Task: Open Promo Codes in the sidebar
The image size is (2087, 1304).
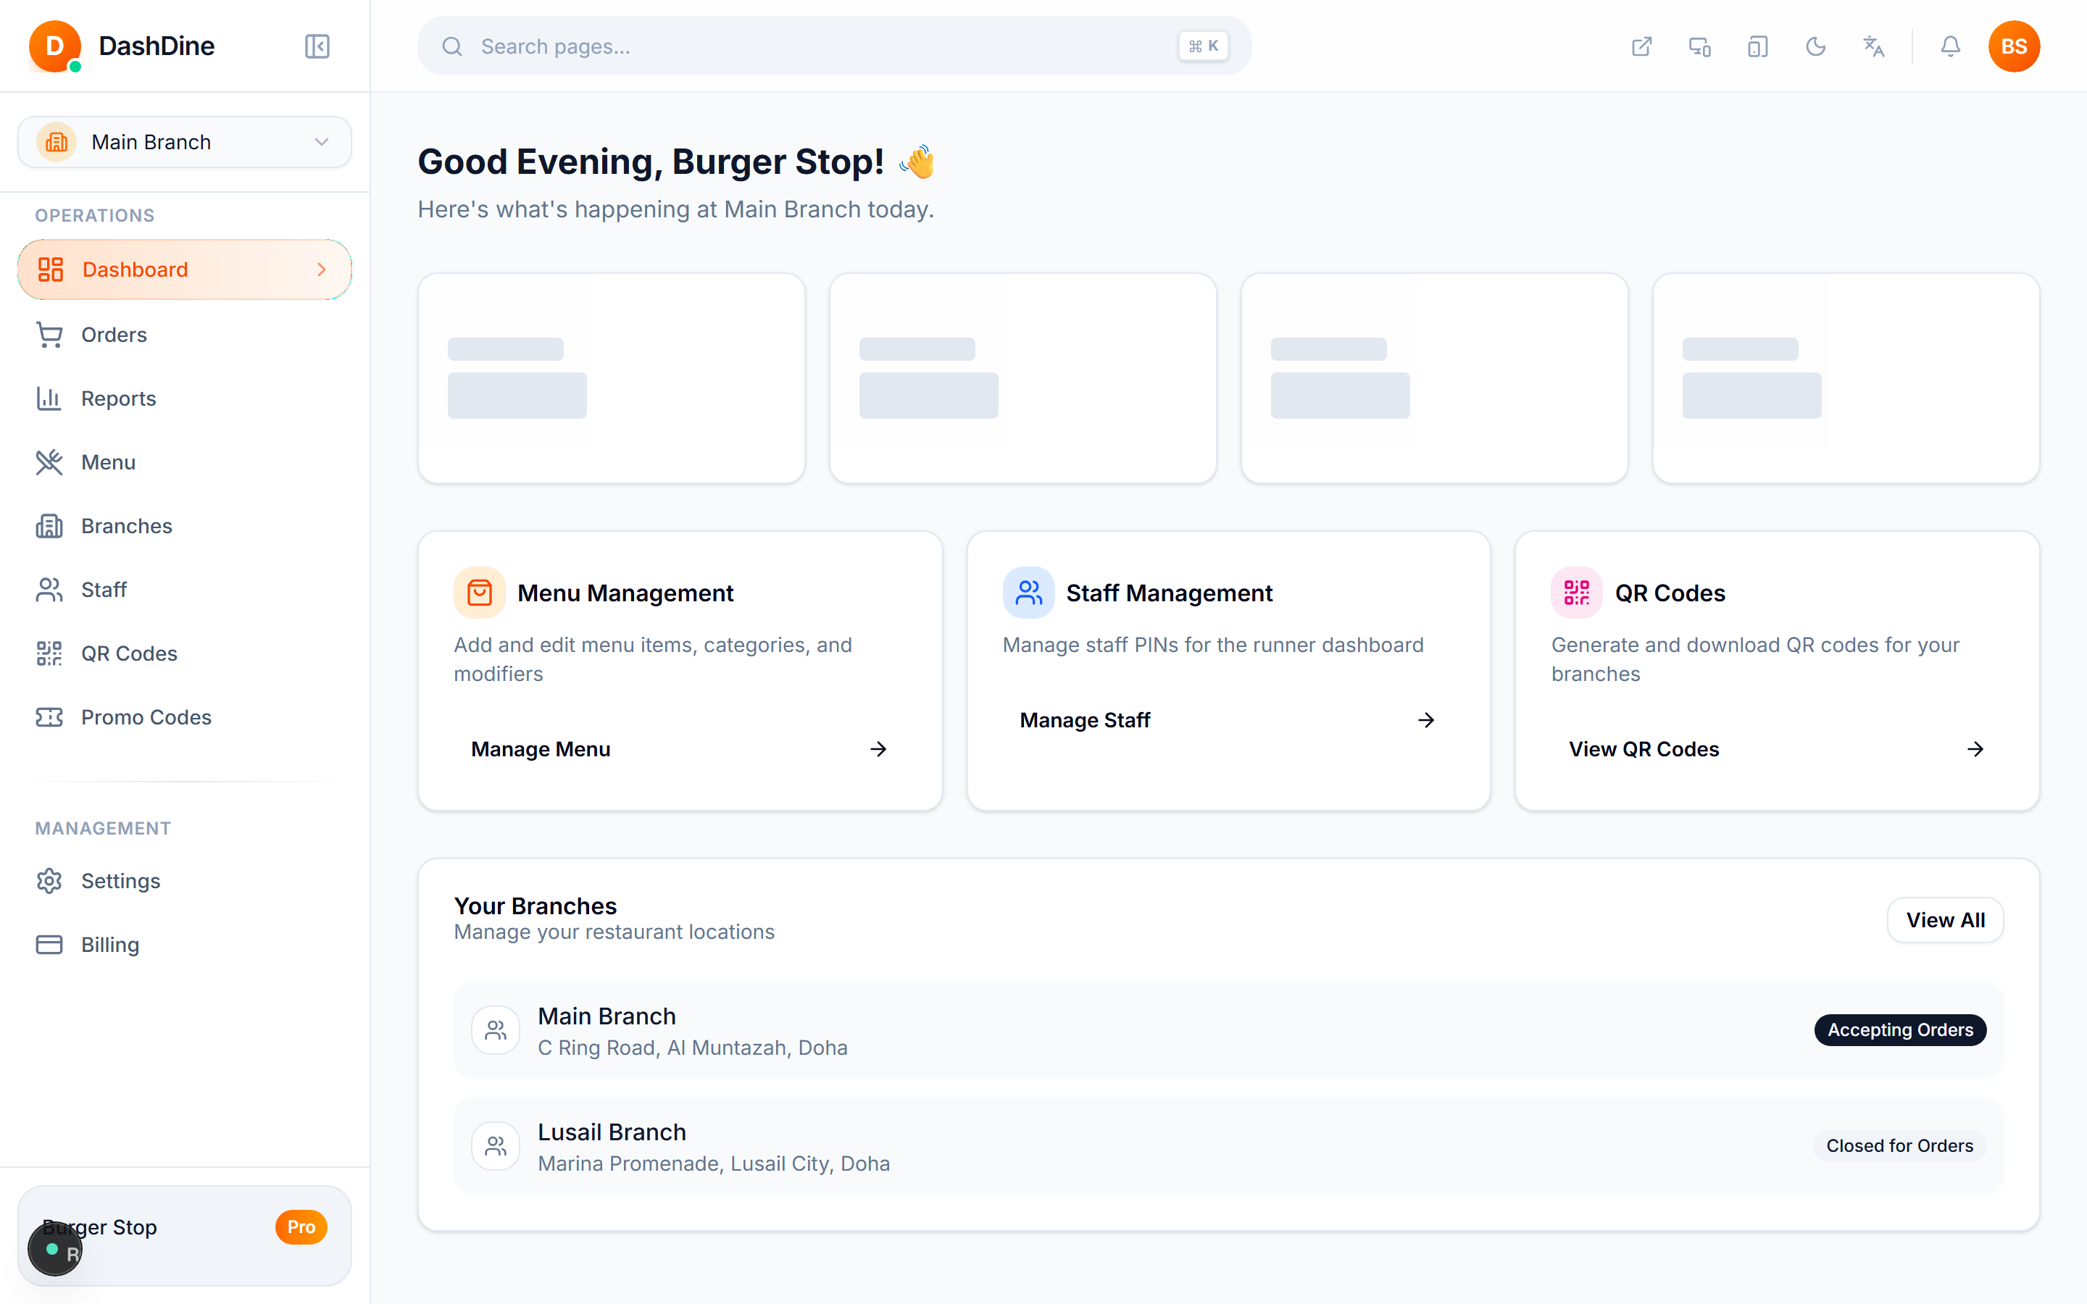Action: pos(185,717)
